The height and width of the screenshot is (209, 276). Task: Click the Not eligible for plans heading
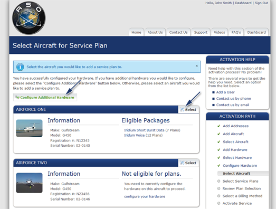point(151,174)
